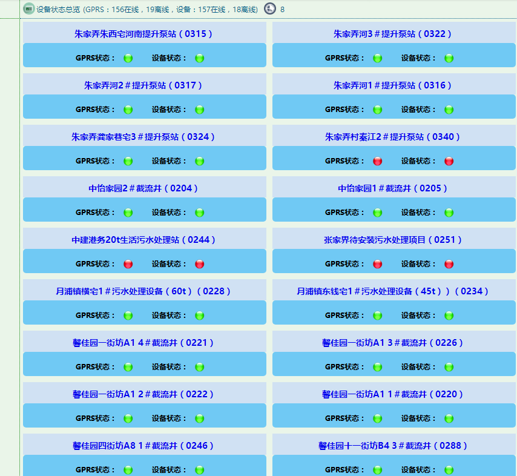Click the refresh counter number 8
This screenshot has height=476, width=517.
click(282, 10)
